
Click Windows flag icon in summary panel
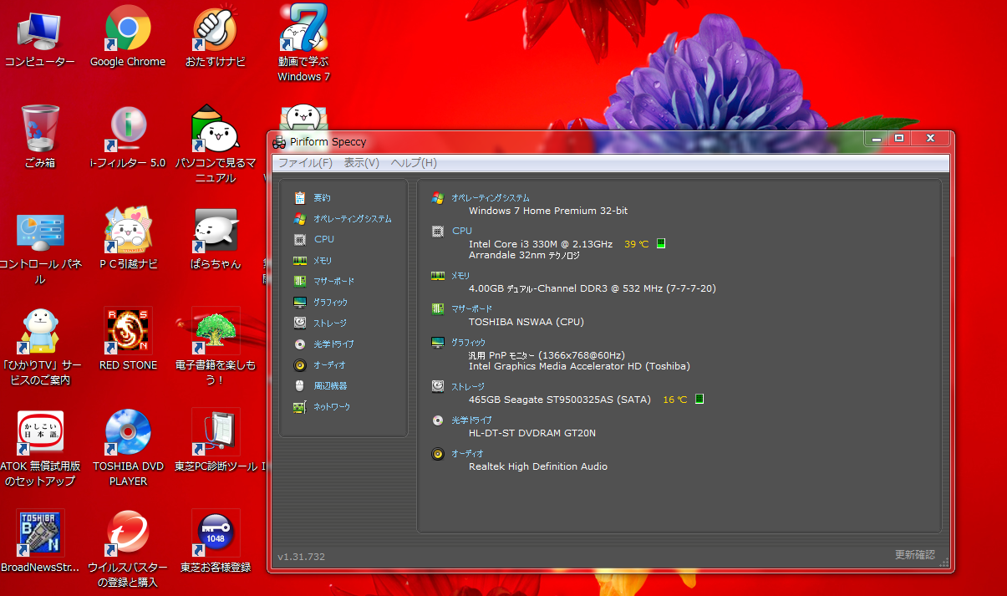[x=437, y=198]
